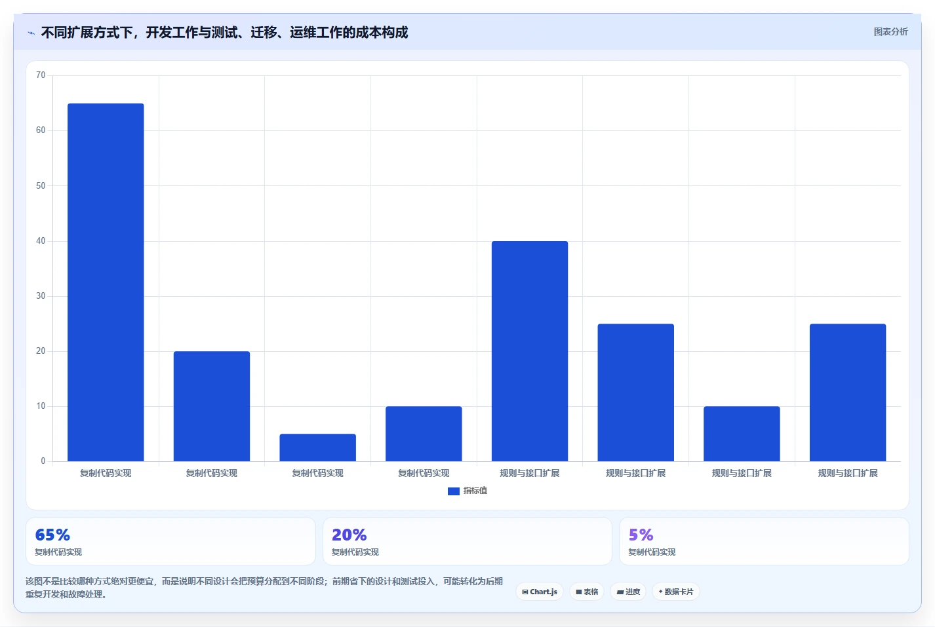Open the 5% 复制代码实现 stat card

[x=764, y=541]
